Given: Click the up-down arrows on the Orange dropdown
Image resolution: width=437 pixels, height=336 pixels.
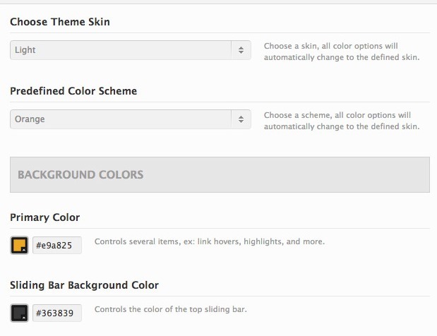Looking at the screenshot, I should tap(241, 119).
